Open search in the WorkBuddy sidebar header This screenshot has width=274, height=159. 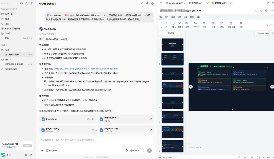click(27, 3)
